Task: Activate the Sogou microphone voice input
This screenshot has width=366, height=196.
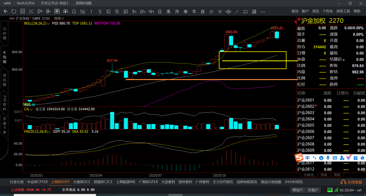Action: [x=328, y=158]
